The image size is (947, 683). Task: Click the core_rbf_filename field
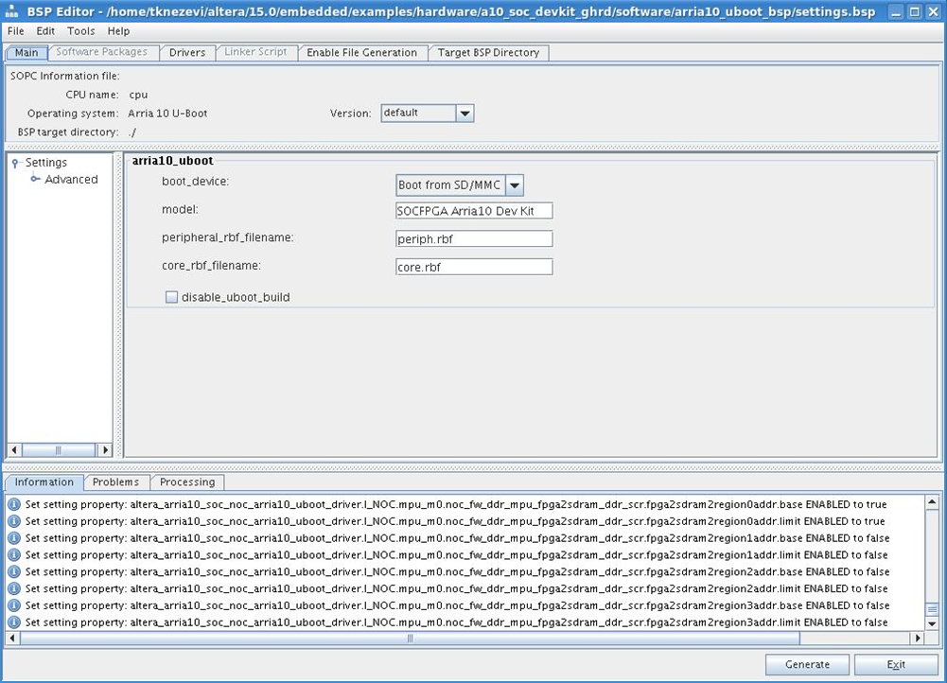point(474,267)
